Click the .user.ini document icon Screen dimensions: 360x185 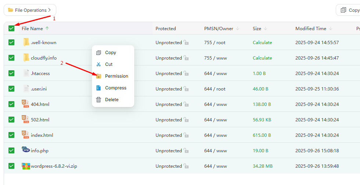coord(26,89)
